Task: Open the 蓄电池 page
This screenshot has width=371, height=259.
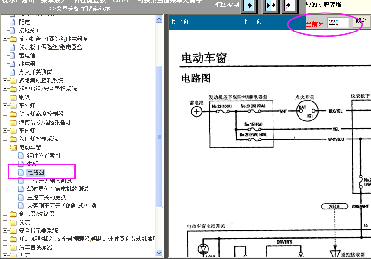Action: pyautogui.click(x=27, y=56)
